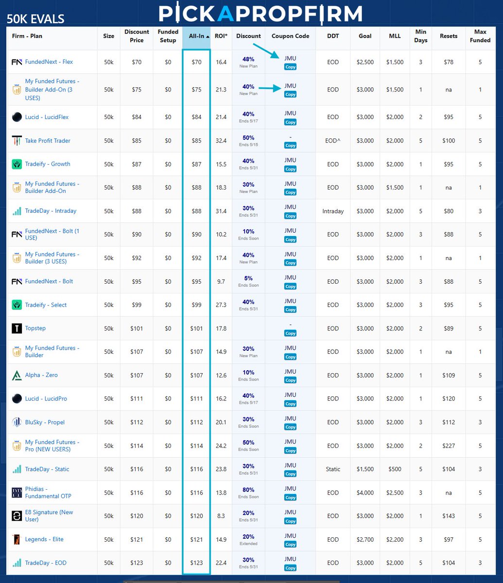Image resolution: width=503 pixels, height=583 pixels.
Task: Sort by the Discount Price column header
Action: [137, 36]
